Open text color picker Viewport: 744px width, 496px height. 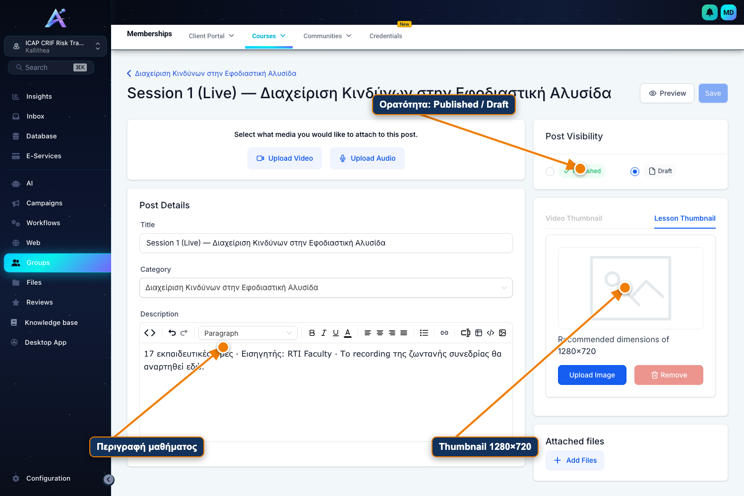(x=348, y=333)
